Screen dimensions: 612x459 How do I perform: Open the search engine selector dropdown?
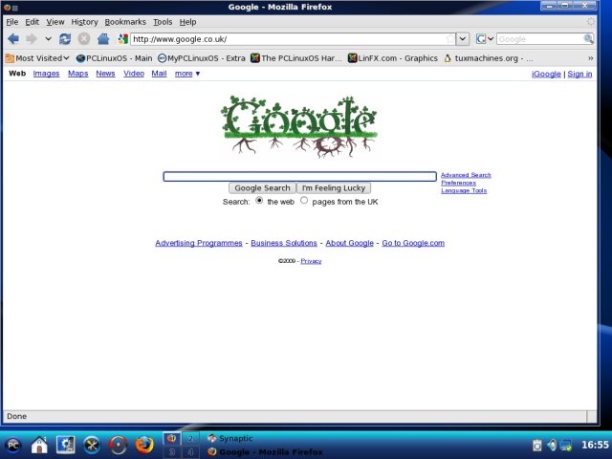pos(485,38)
